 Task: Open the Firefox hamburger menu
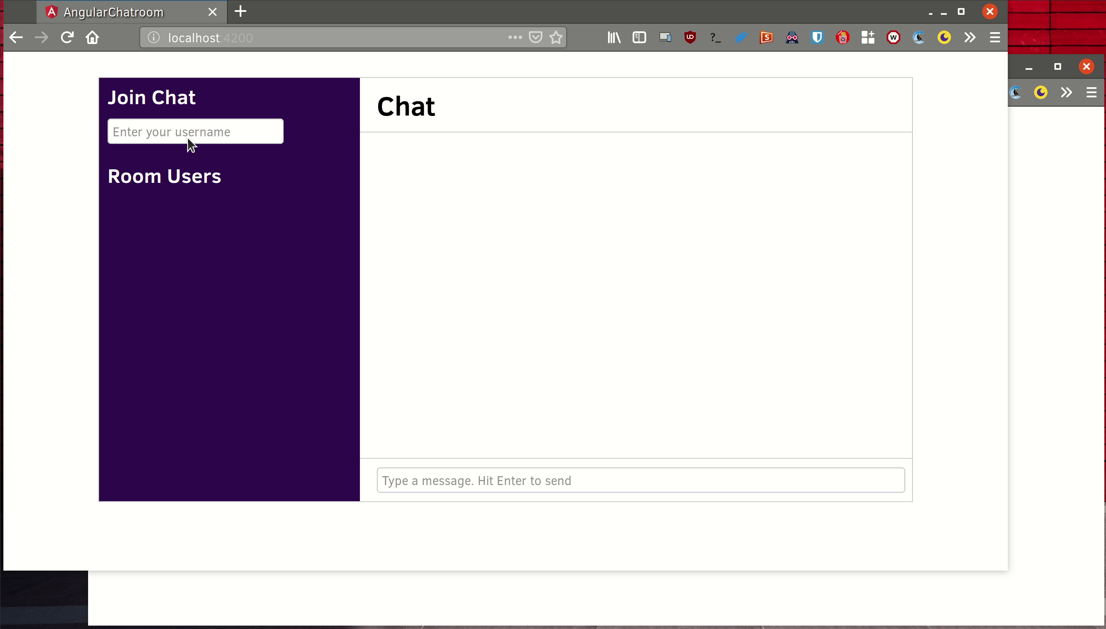tap(995, 38)
